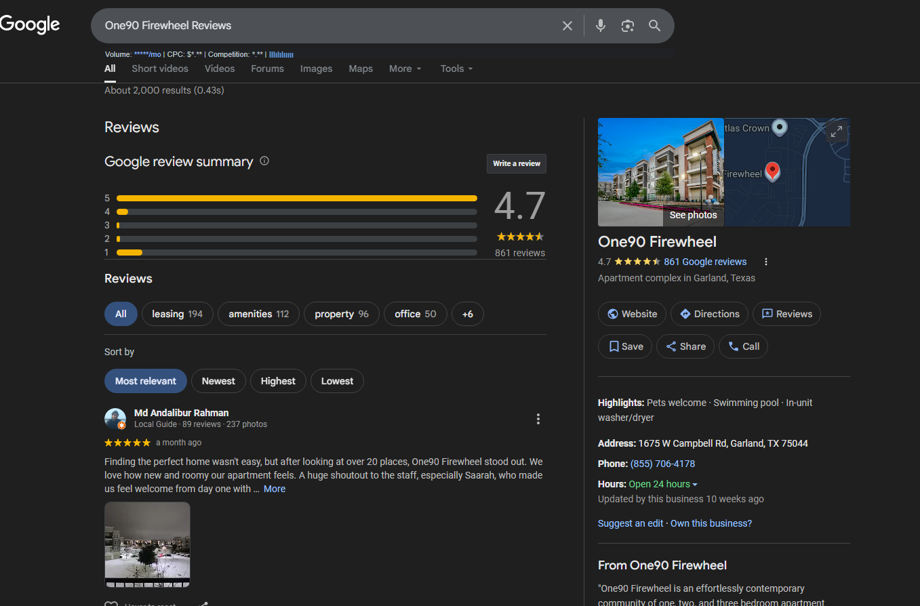Viewport: 920px width, 606px height.
Task: Open the 861 Google reviews link
Action: point(705,262)
